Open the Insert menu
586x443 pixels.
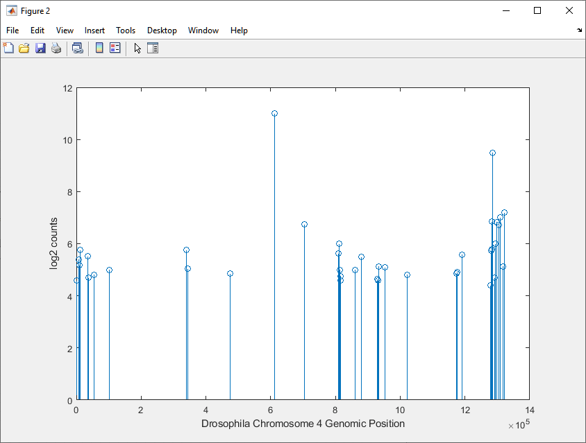tap(94, 31)
